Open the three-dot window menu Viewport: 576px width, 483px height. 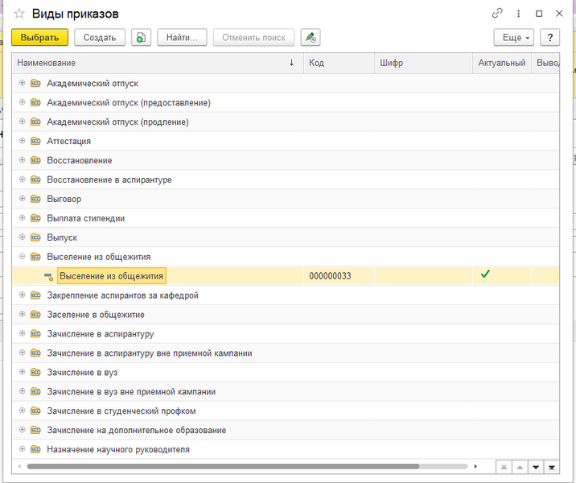coord(518,14)
